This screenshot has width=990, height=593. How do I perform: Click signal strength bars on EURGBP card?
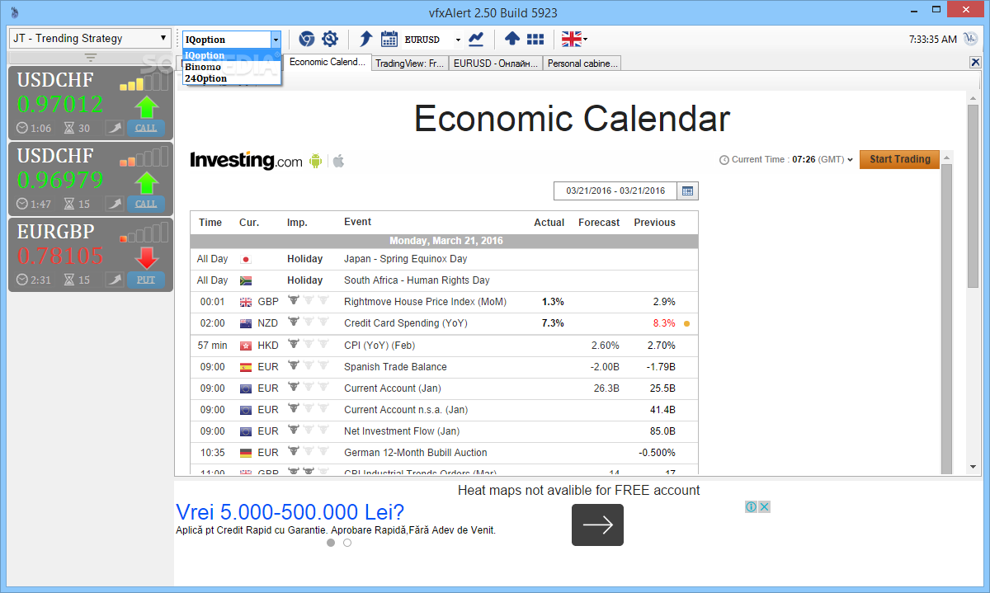click(x=144, y=234)
